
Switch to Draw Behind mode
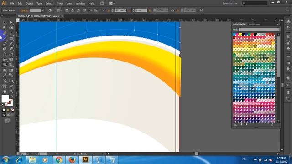click(x=8, y=115)
